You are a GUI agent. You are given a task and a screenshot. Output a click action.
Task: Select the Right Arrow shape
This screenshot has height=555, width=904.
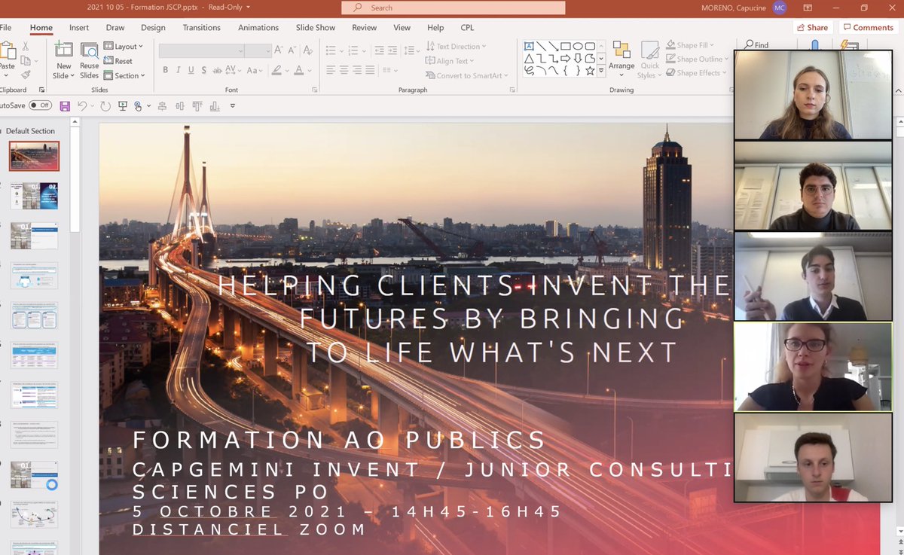coord(566,58)
